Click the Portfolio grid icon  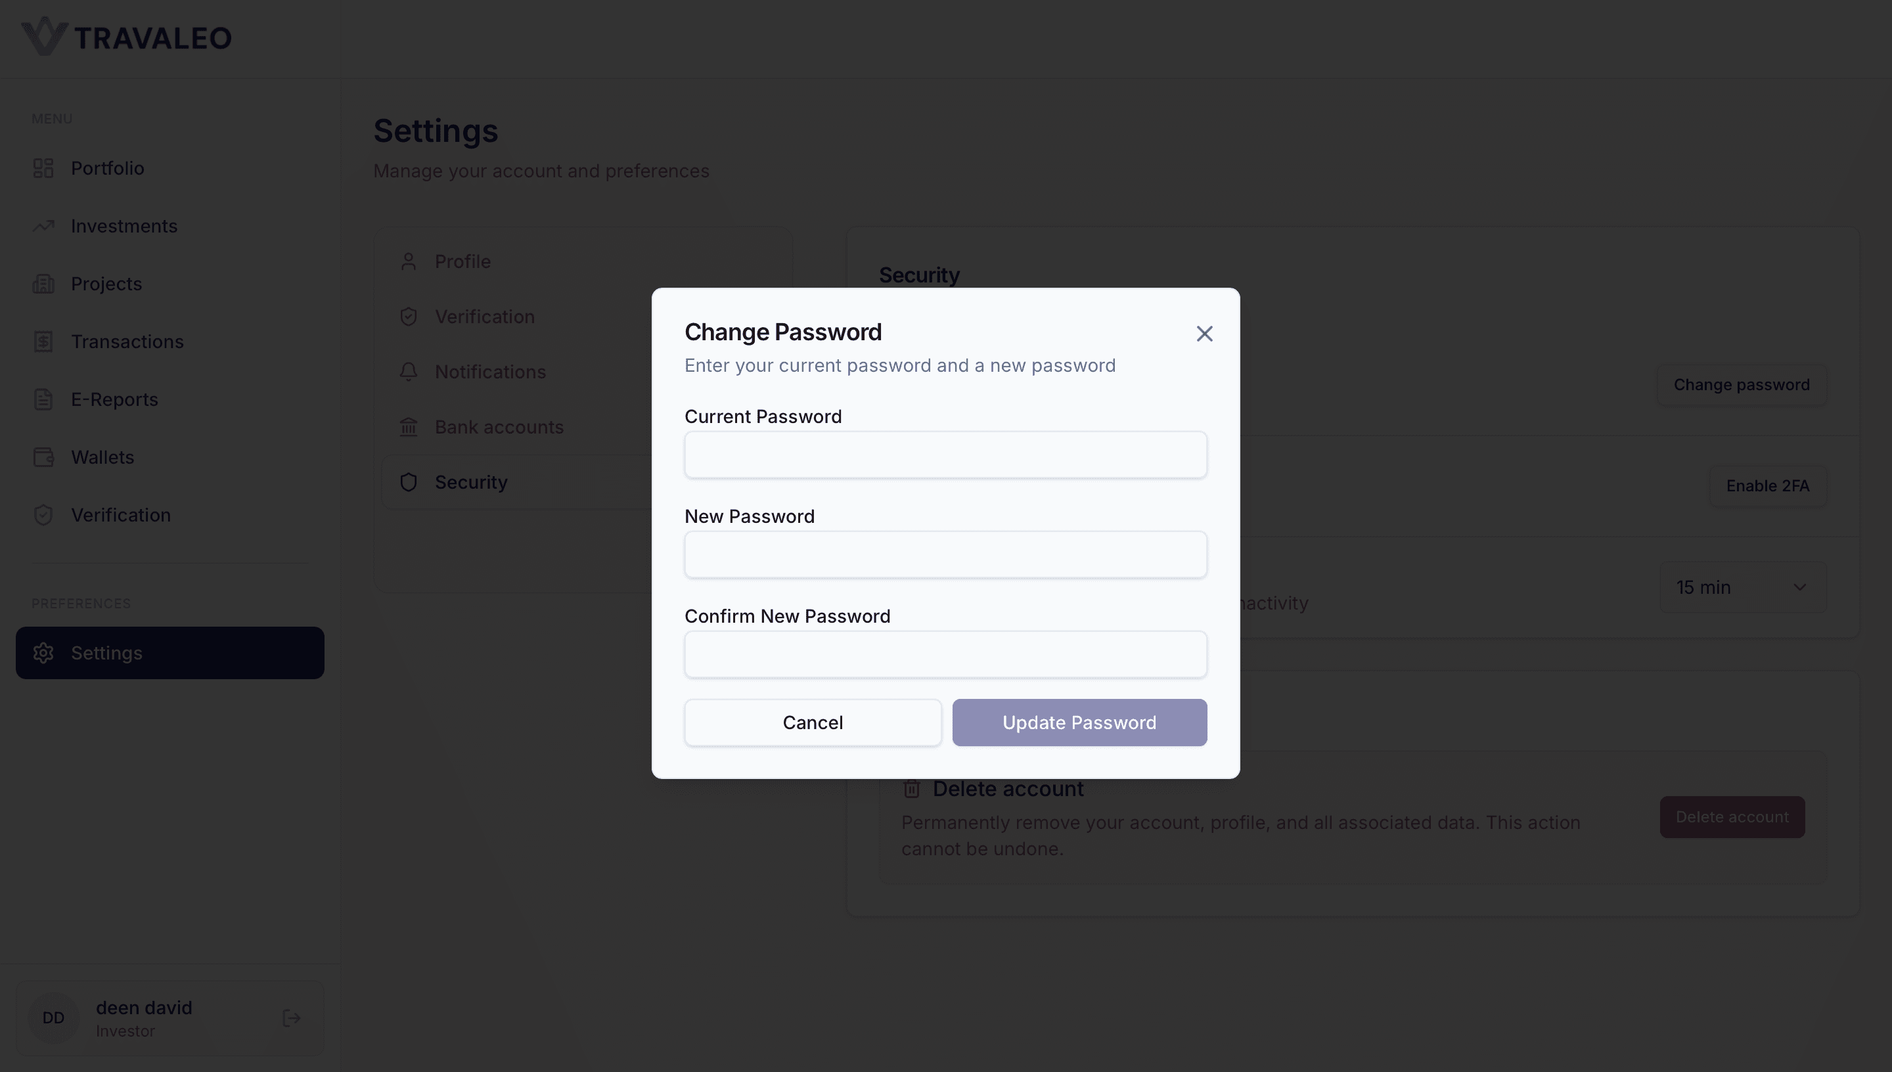tap(43, 168)
